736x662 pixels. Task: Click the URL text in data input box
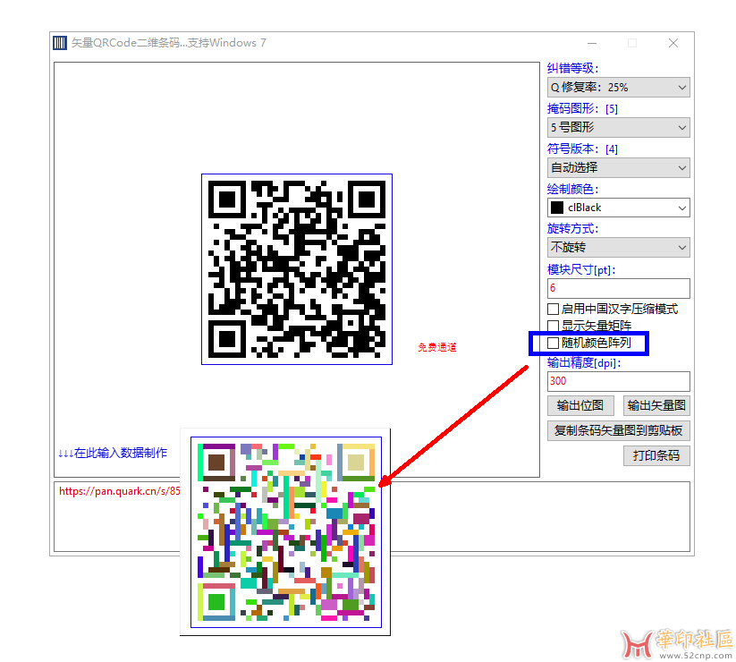click(x=120, y=491)
